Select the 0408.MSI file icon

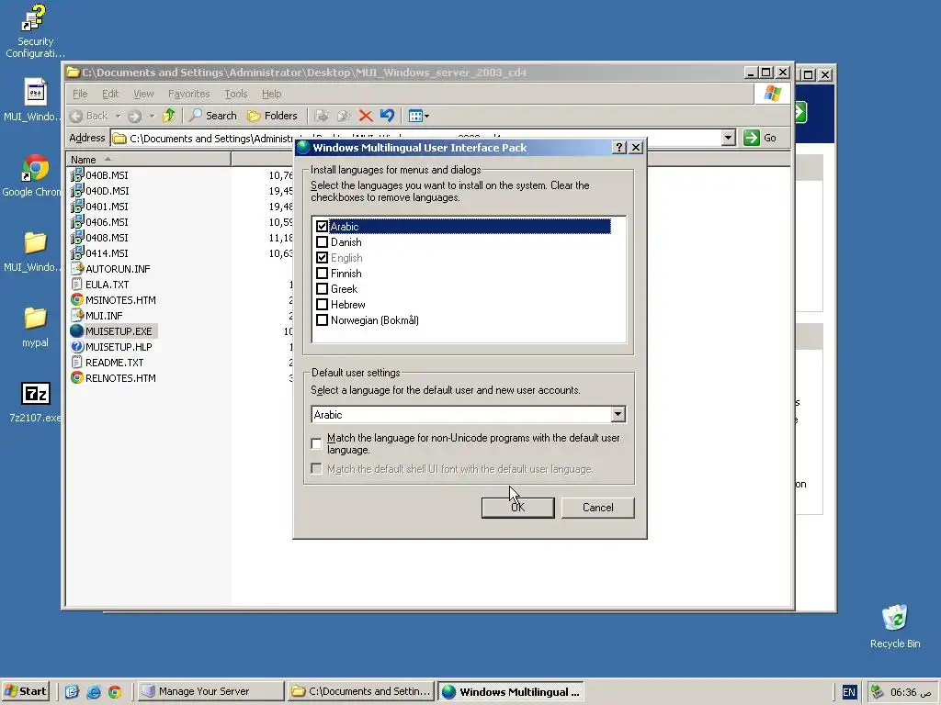click(77, 238)
